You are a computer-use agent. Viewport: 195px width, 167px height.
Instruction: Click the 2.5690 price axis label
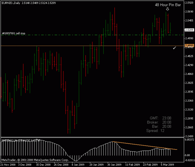tap(189, 12)
